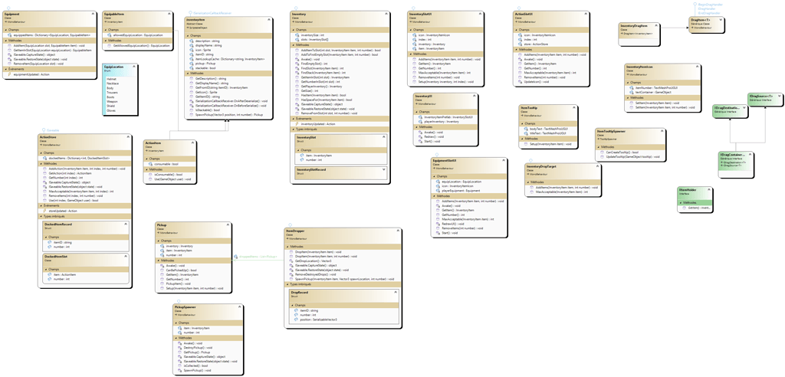Viewport: 785px width, 377px height.
Task: Collapse the EquipmentSlotUI class chevron
Action: (x=503, y=161)
